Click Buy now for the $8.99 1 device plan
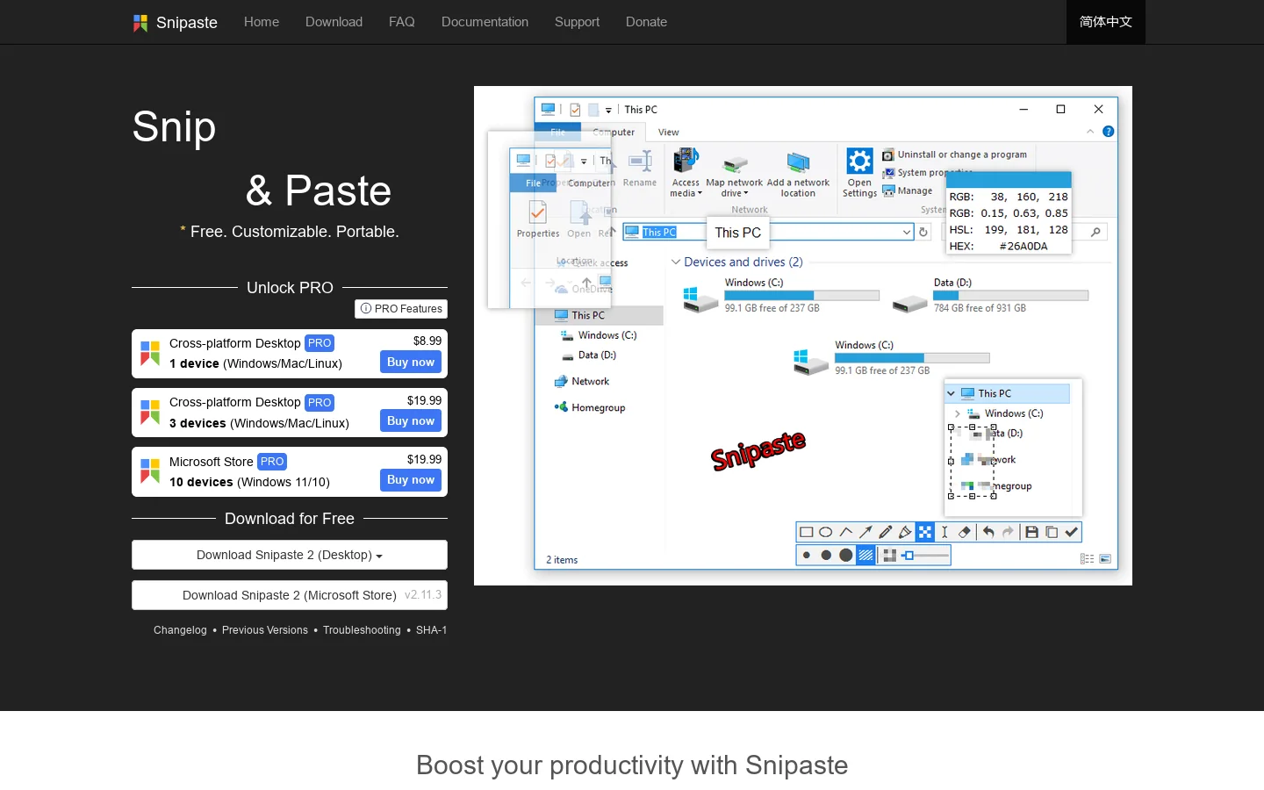The image size is (1264, 790). pyautogui.click(x=411, y=362)
